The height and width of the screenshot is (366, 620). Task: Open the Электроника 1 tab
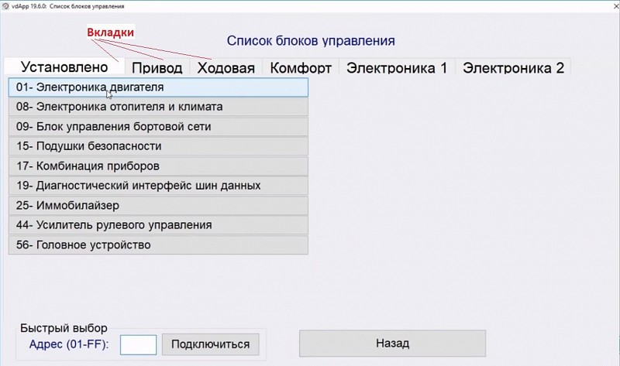pyautogui.click(x=397, y=68)
